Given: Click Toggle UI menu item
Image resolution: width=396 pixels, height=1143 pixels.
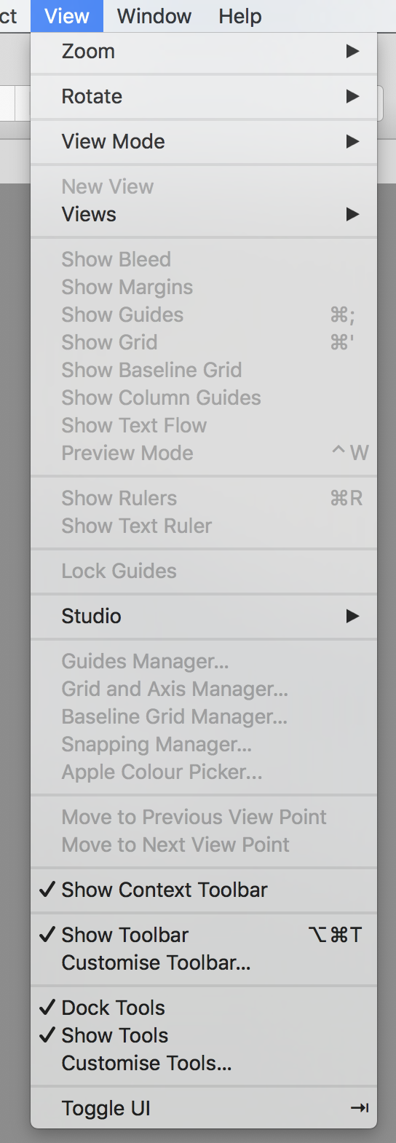Looking at the screenshot, I should (x=204, y=1108).
